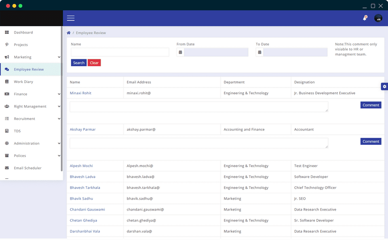Click comment box under Minaxi Rohit
388x240 pixels.
pyautogui.click(x=199, y=106)
